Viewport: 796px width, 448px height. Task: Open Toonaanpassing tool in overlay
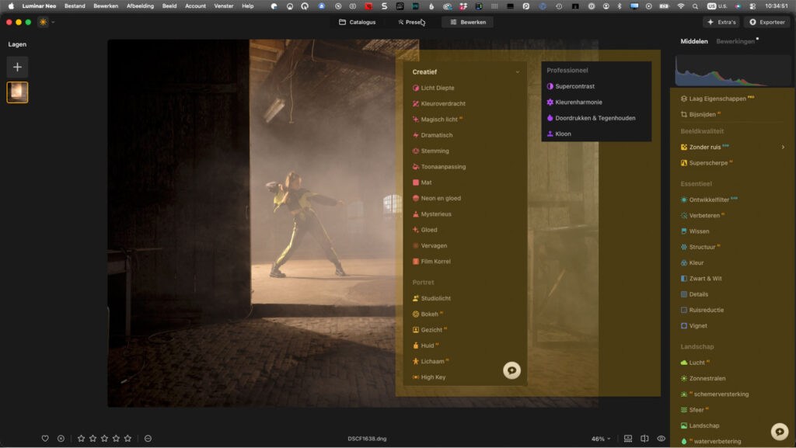pos(438,167)
